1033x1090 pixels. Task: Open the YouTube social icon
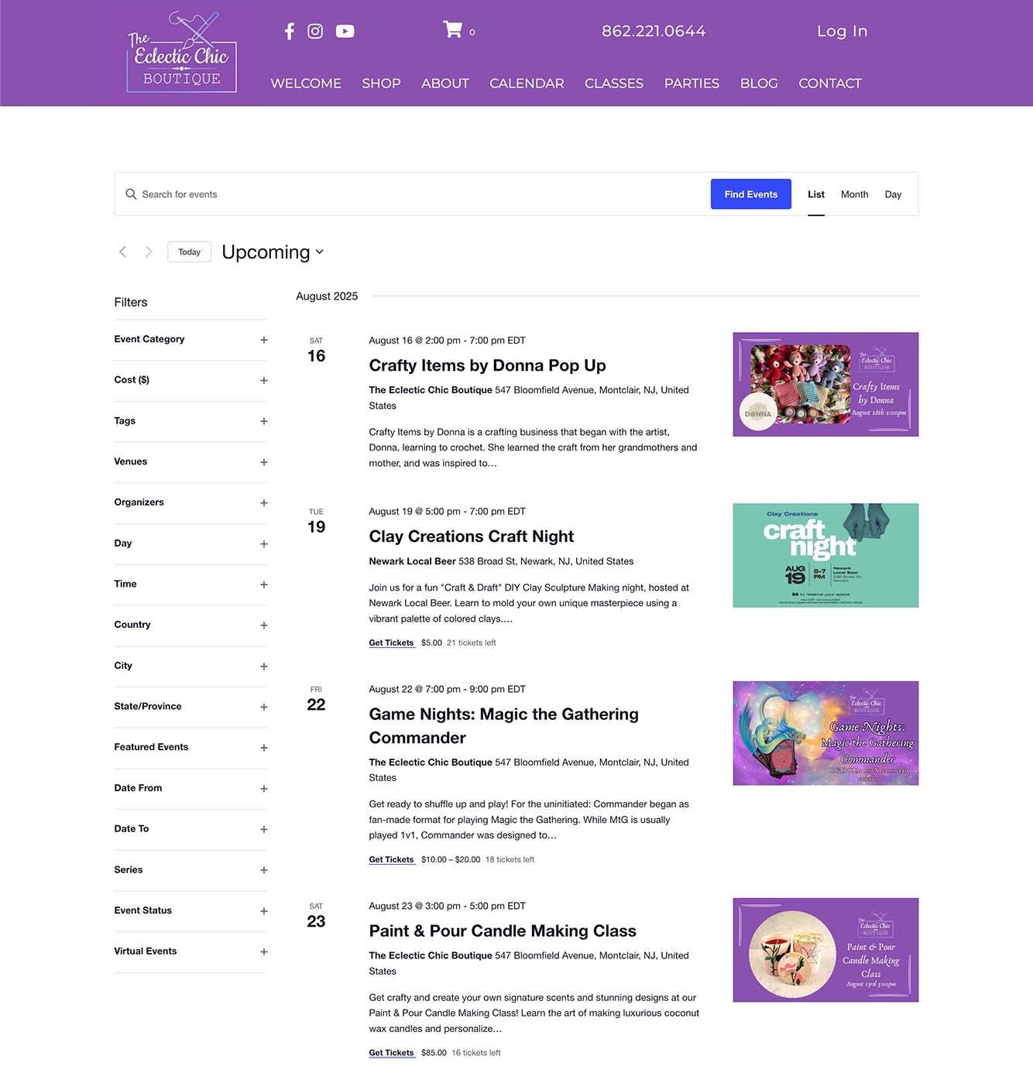[345, 32]
